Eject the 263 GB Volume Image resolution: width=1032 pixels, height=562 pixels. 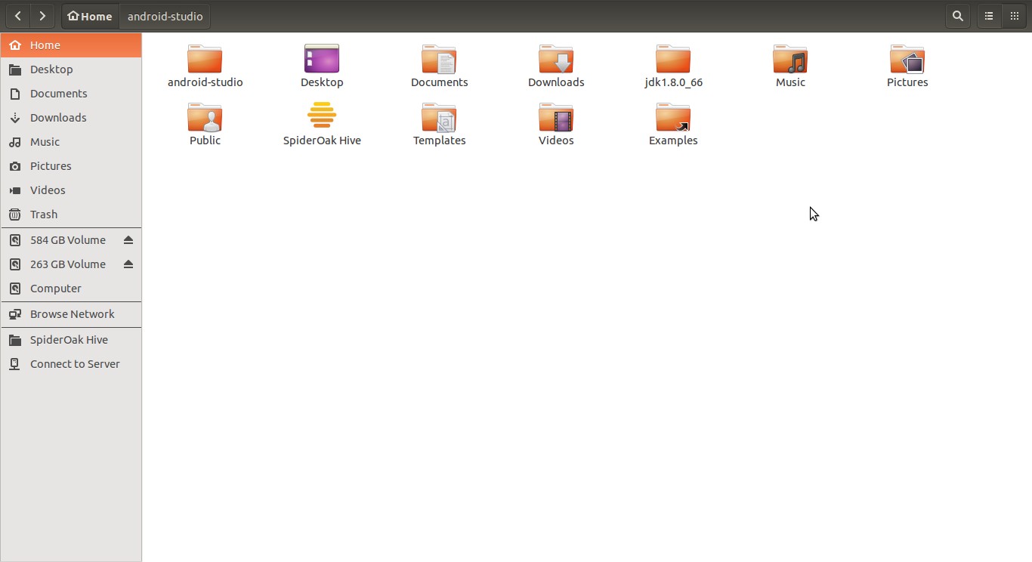coord(128,264)
